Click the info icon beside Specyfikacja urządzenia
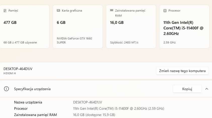The height and width of the screenshot is (118, 212). tap(7, 89)
